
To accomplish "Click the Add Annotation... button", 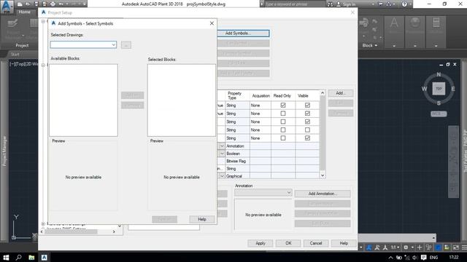I will pyautogui.click(x=323, y=194).
